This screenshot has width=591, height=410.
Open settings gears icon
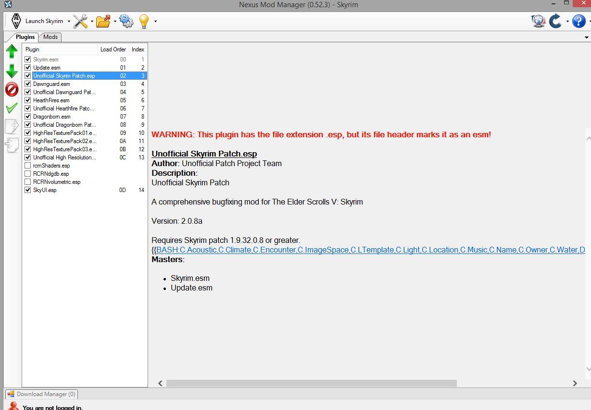[x=126, y=21]
